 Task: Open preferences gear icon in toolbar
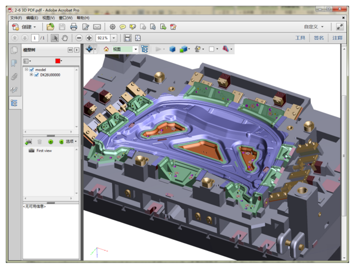113,27
